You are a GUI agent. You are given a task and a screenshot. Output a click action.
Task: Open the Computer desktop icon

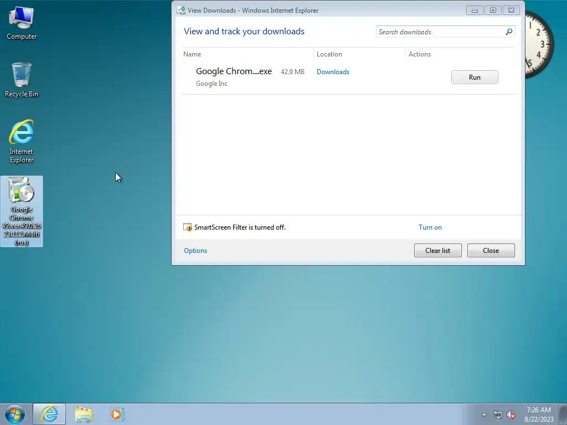point(22,23)
